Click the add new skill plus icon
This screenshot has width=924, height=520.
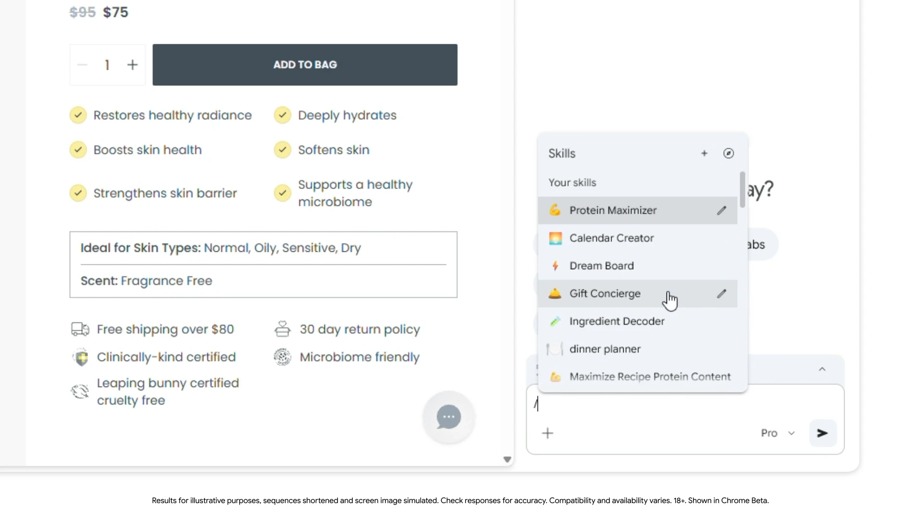(x=704, y=153)
